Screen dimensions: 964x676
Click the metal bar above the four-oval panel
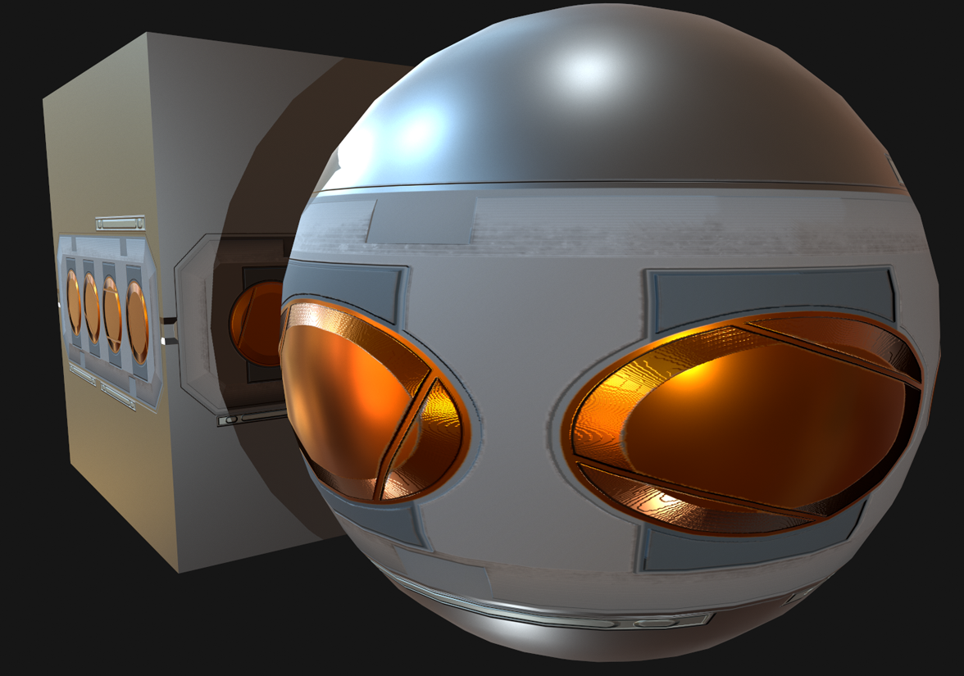pyautogui.click(x=120, y=223)
